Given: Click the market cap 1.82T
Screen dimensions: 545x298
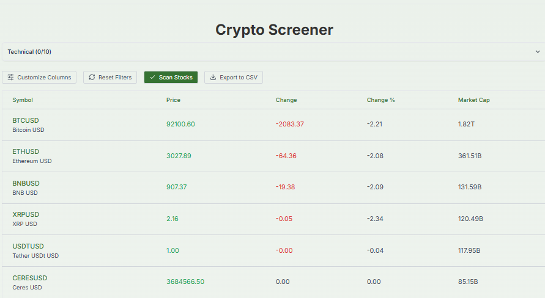Looking at the screenshot, I should click(466, 124).
